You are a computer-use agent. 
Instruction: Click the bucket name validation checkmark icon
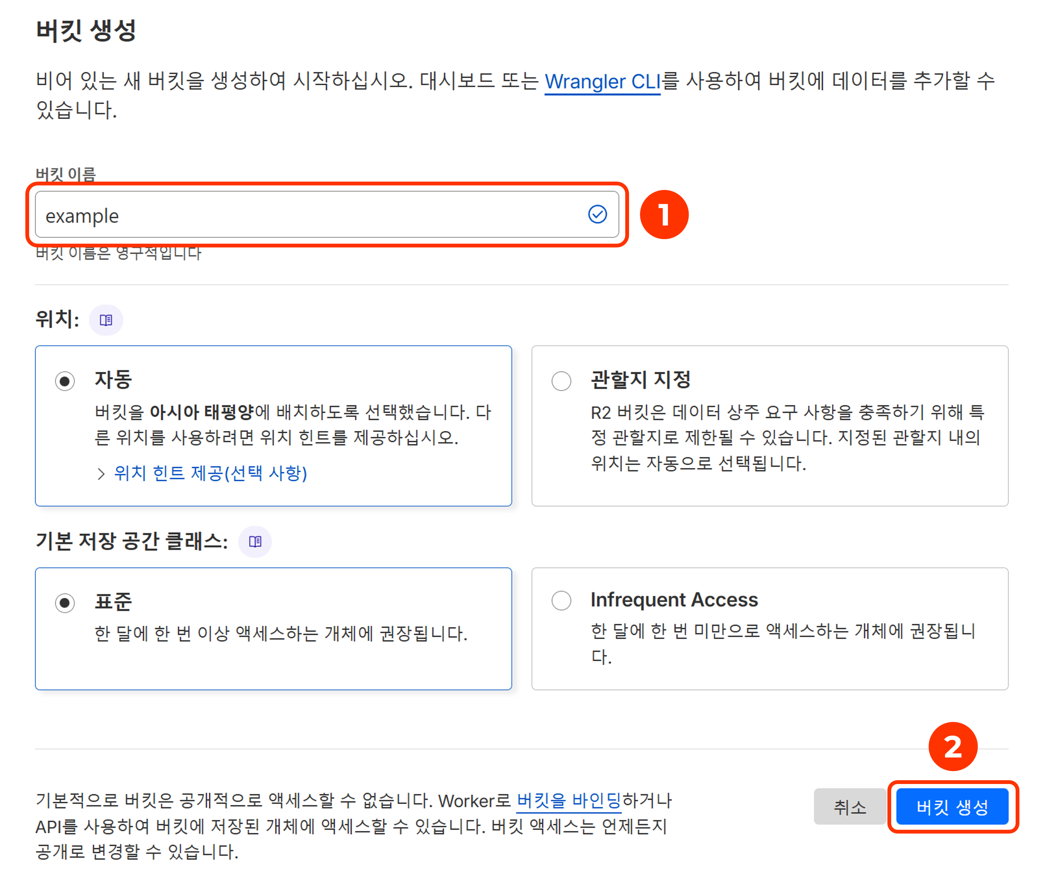(598, 214)
